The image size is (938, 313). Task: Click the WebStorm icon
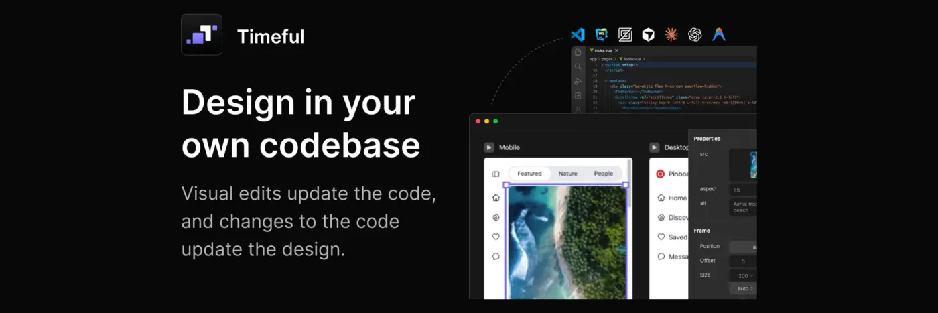click(x=602, y=34)
